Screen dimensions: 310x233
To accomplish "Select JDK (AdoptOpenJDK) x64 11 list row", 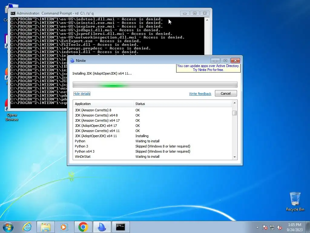I will click(x=152, y=136).
